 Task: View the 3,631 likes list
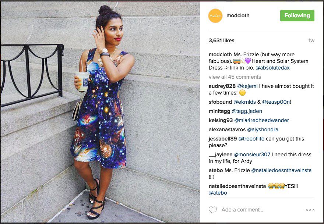(x=222, y=40)
